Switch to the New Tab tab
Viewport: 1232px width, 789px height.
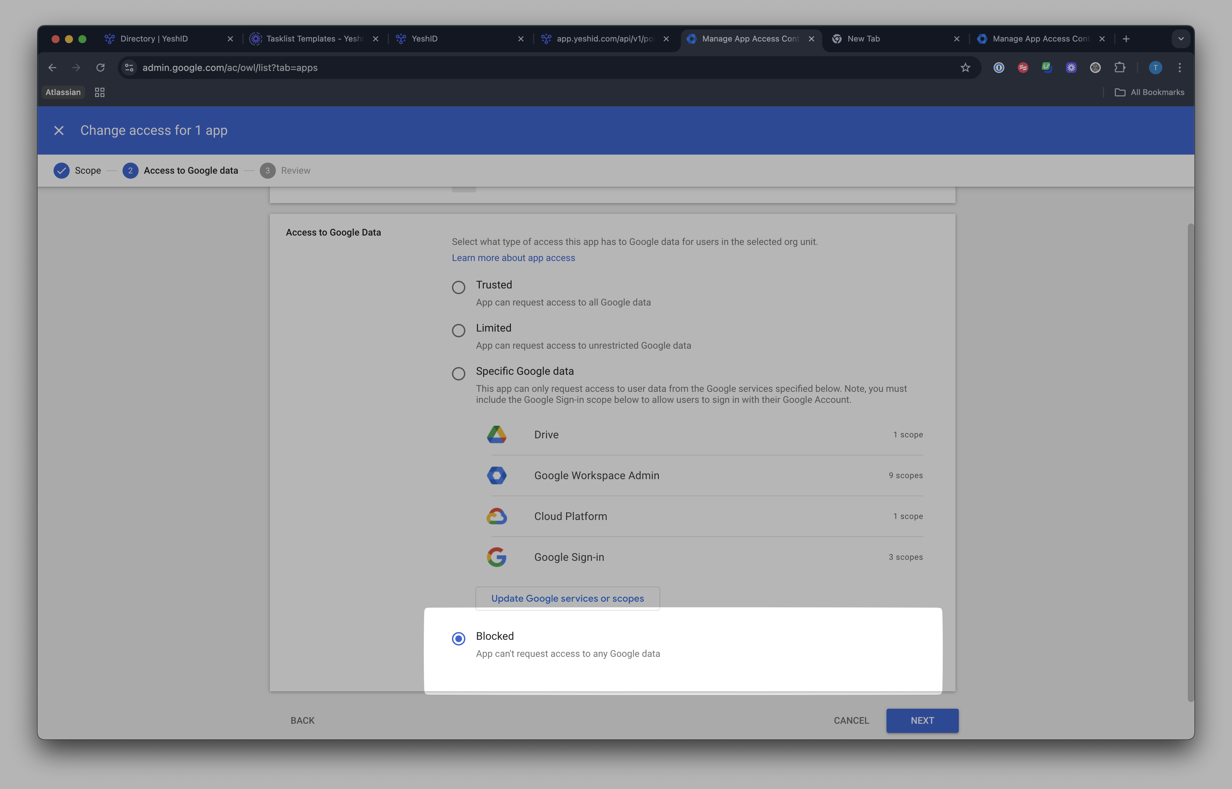pos(895,39)
